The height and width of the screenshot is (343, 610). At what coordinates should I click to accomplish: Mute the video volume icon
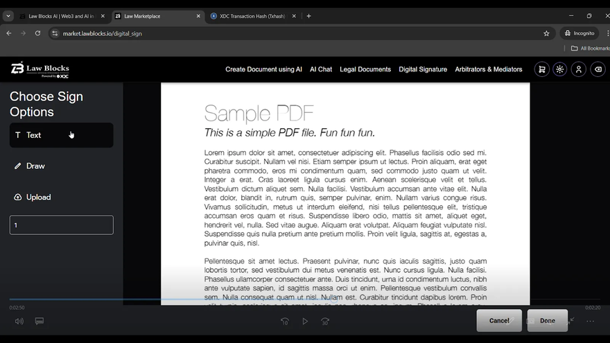[19, 321]
